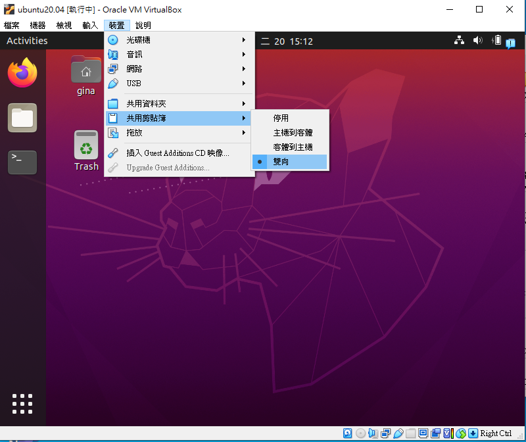Select 客體到主機 clipboard mode
Viewport: 526px width, 442px height.
coord(290,147)
